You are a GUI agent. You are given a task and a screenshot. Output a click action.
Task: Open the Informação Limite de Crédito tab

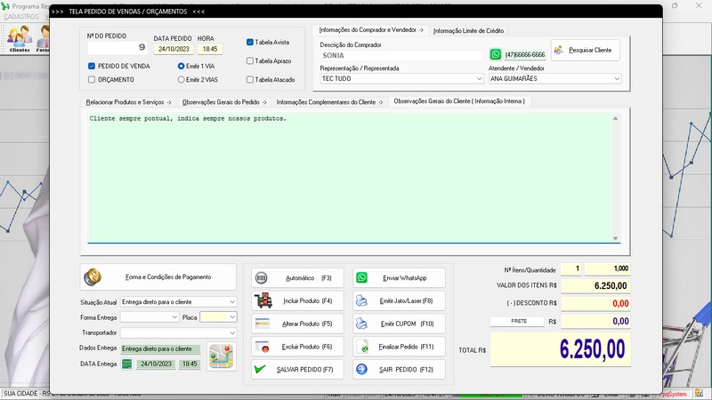(468, 31)
